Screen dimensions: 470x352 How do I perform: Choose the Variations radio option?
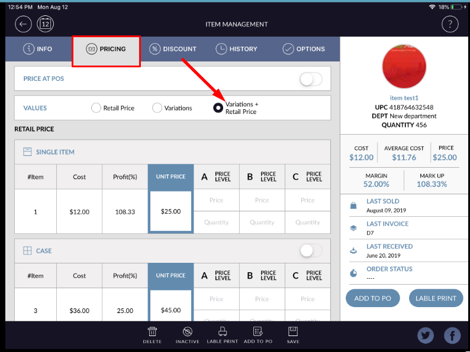[x=157, y=108]
